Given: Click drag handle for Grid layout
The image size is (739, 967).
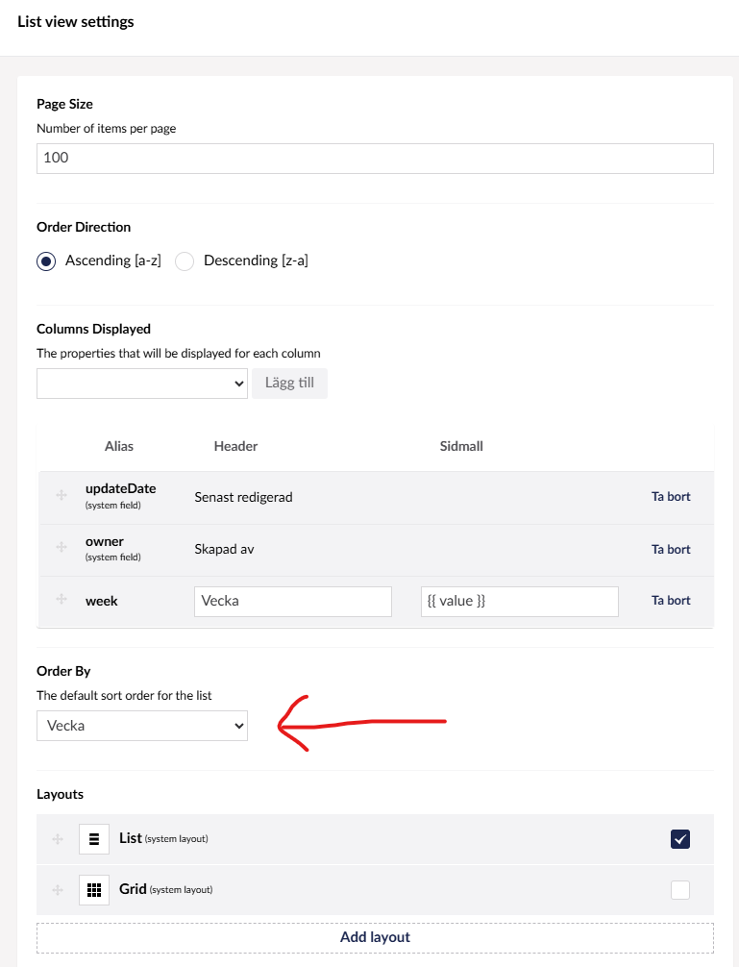Looking at the screenshot, I should point(58,890).
